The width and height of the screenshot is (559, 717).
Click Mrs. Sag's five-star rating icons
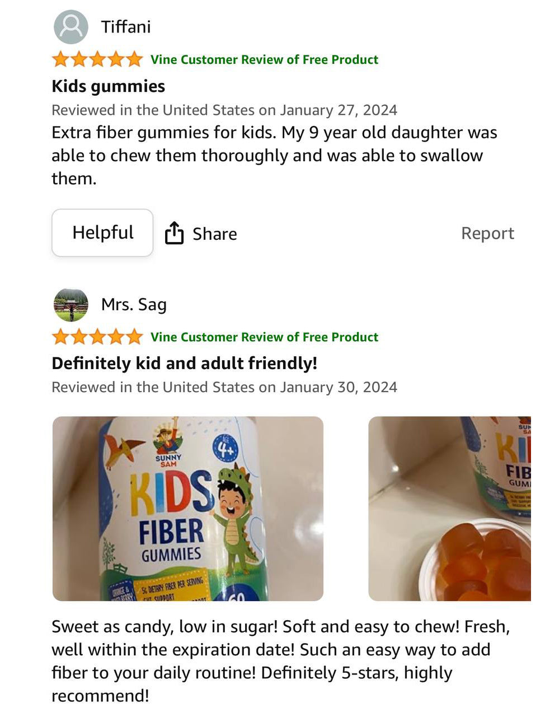point(97,337)
